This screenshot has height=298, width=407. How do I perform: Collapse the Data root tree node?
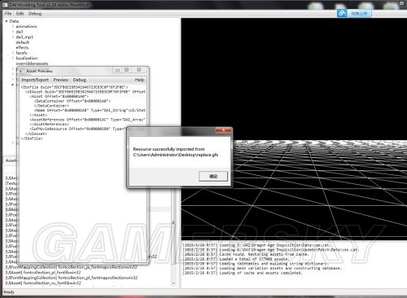(7, 21)
